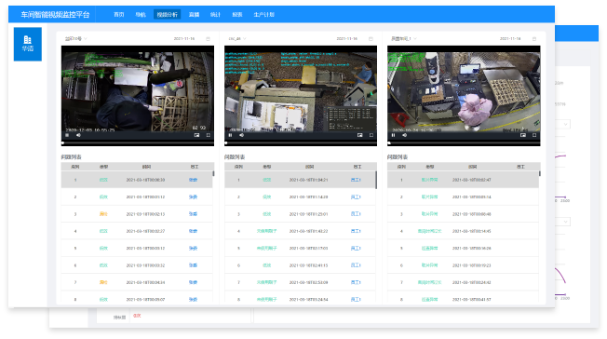Click the first list scrollbar thumb
The image size is (607, 339).
[x=213, y=174]
